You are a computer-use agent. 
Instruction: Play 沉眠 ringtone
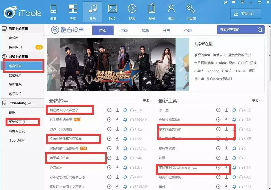pyautogui.click(x=218, y=158)
